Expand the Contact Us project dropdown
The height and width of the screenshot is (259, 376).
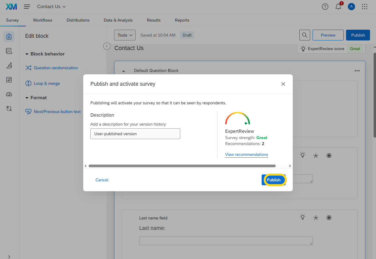(51, 7)
